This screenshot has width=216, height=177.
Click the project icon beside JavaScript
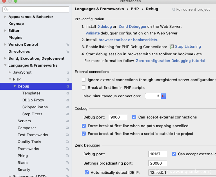[x=67, y=72]
